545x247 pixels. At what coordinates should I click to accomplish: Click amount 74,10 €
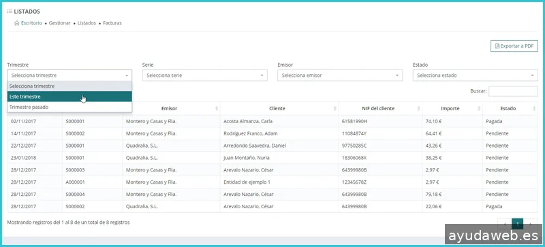tap(433, 121)
